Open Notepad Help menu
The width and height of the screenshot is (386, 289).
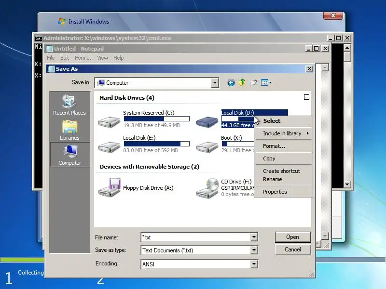(118, 58)
